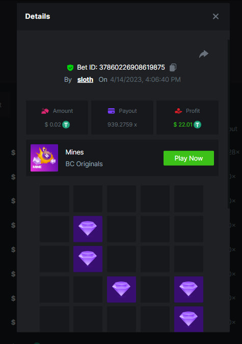The width and height of the screenshot is (242, 344).
Task: Click the Mines game title text
Action: click(x=74, y=152)
